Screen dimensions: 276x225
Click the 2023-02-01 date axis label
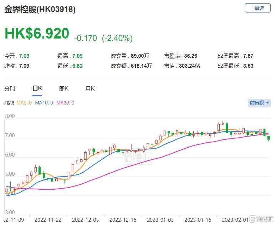(x=235, y=220)
